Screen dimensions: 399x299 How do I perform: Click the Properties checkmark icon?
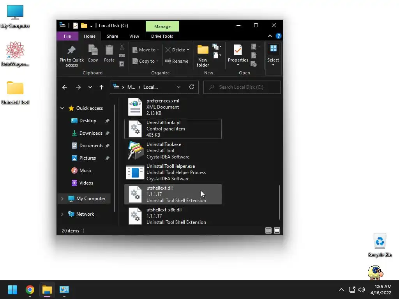(x=238, y=50)
